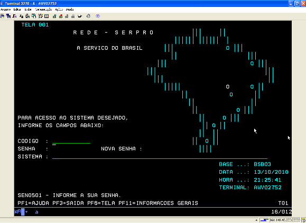Click the A SERVICO DO BRASIL text
This screenshot has width=306, height=223.
(110, 48)
